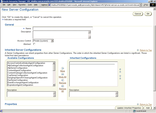Click the page scrollbar down arrow
Image resolution: width=156 pixels, height=113 pixels.
154,108
